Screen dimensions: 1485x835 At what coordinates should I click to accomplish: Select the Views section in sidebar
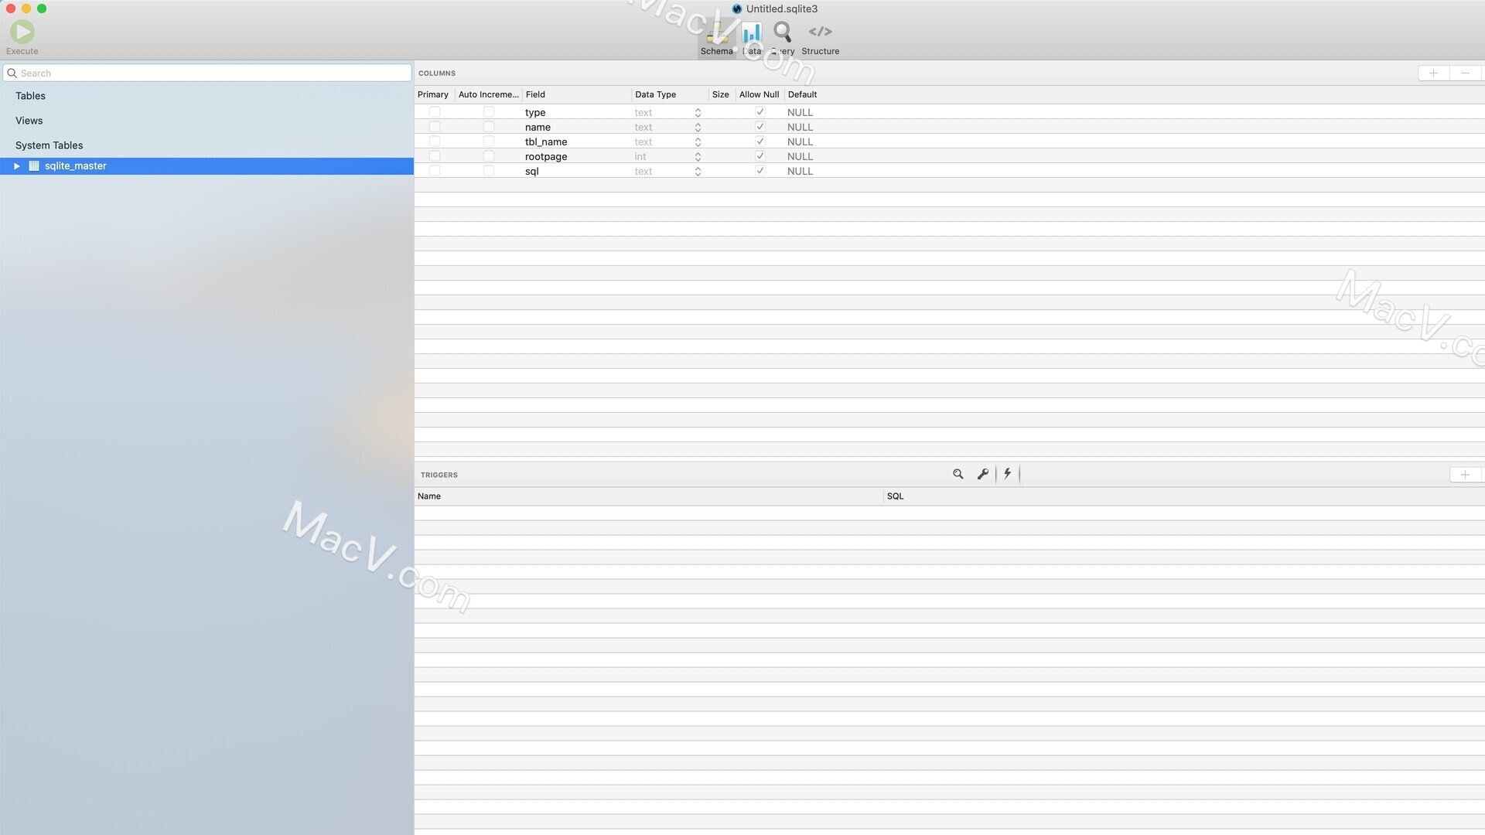point(29,120)
